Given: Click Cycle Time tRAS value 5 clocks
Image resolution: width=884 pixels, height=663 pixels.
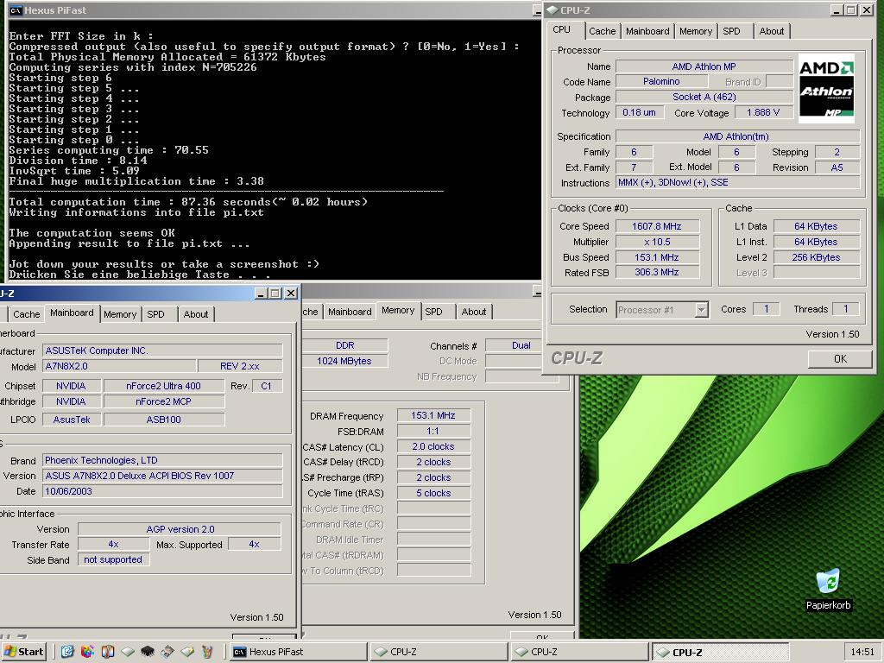Looking at the screenshot, I should tap(433, 493).
